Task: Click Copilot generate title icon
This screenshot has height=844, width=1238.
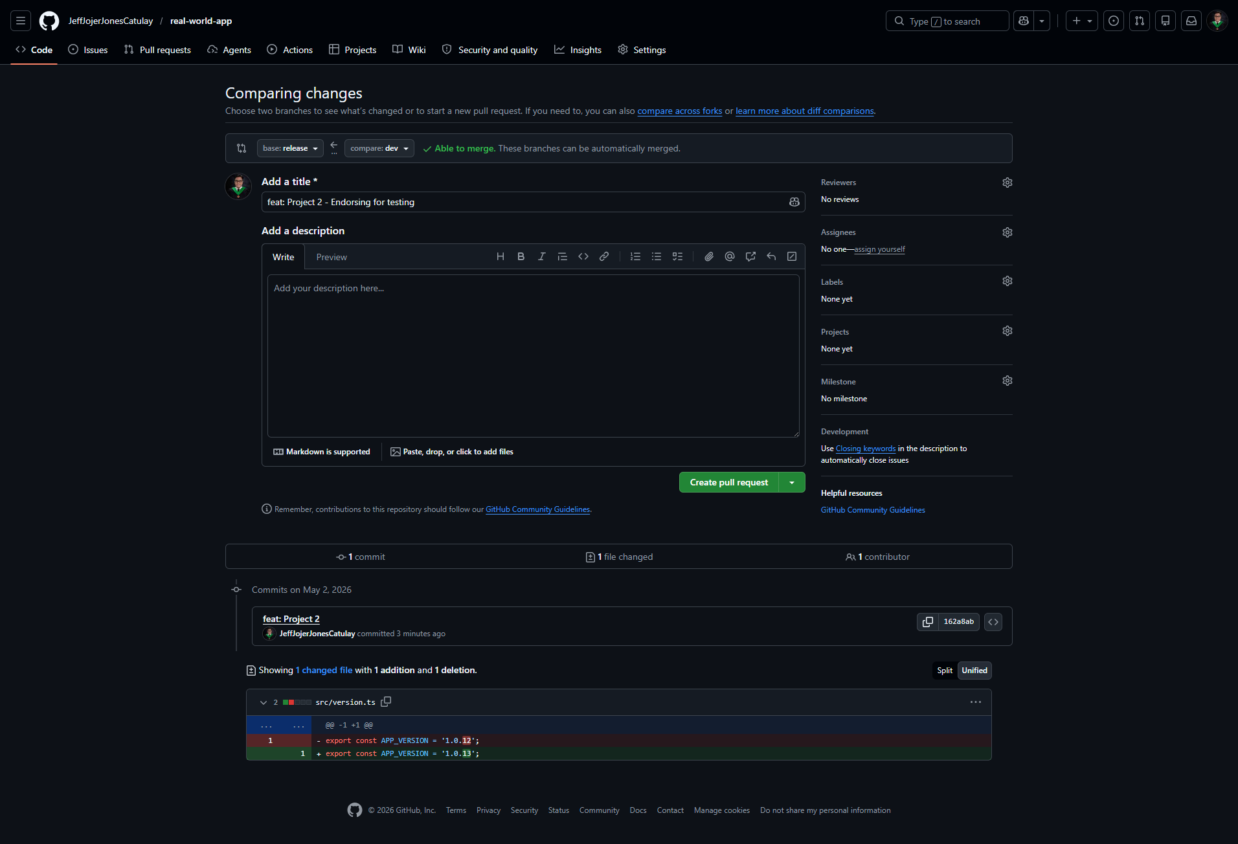Action: click(794, 202)
